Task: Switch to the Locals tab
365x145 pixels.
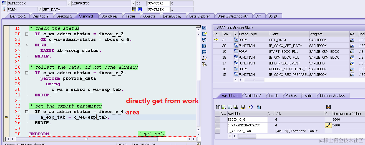Action: (274, 96)
